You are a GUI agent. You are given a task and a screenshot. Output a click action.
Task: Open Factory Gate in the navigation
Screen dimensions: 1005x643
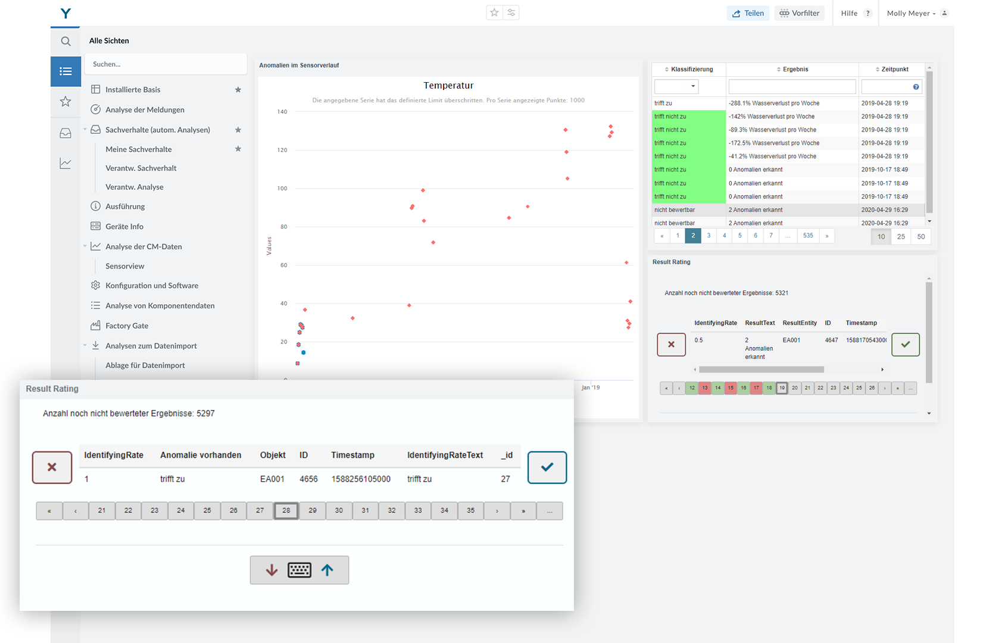point(127,326)
